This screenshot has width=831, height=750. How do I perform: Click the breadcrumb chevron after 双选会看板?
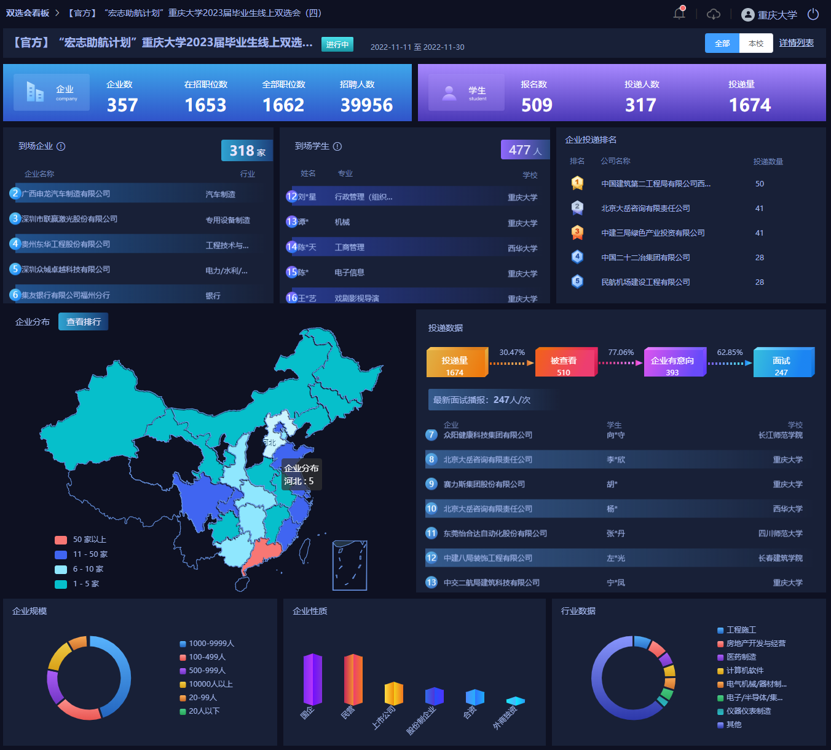coord(57,13)
